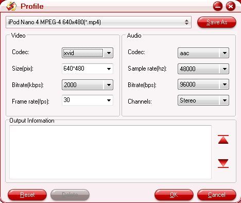Expand the video Codec xvid dropdown

pyautogui.click(x=88, y=53)
